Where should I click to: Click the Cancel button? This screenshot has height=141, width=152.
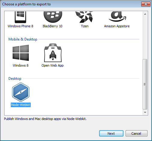pyautogui.click(x=136, y=133)
